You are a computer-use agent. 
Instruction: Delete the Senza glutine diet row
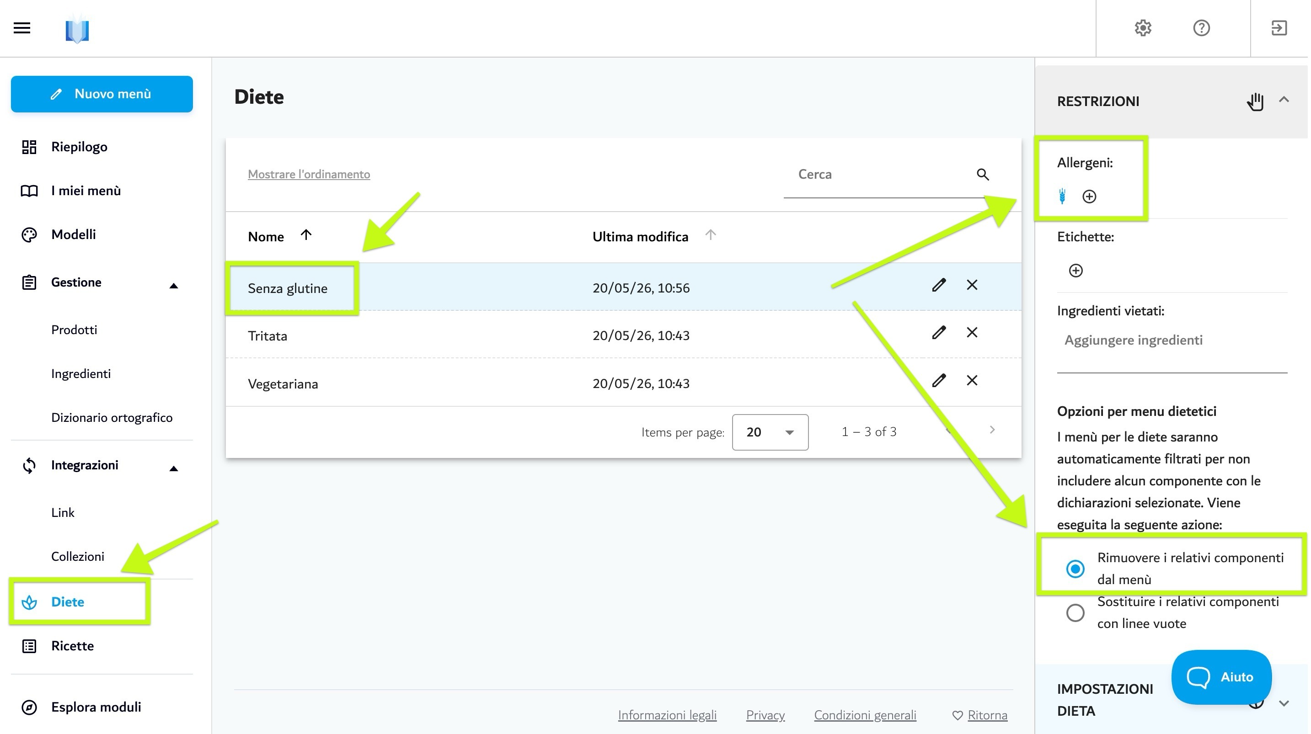pyautogui.click(x=972, y=285)
